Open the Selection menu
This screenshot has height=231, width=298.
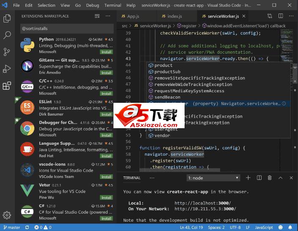(47, 5)
